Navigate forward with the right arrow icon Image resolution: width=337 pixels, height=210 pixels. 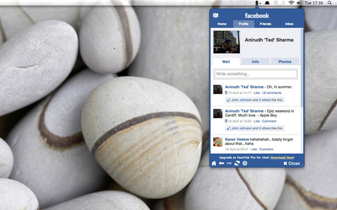tap(229, 164)
